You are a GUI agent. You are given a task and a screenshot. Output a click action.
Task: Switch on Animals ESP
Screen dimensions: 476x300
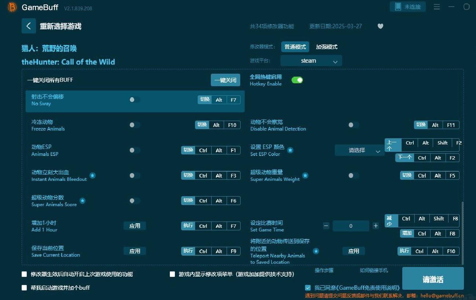pos(135,150)
